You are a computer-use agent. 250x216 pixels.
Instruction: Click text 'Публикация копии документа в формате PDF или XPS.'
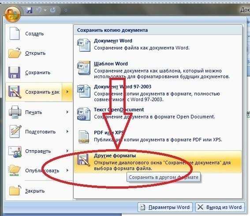pos(158,140)
